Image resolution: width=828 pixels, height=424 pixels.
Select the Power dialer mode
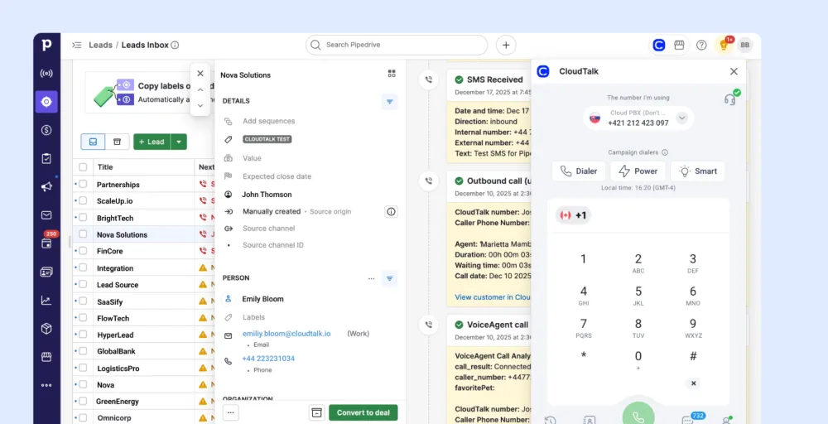(638, 171)
